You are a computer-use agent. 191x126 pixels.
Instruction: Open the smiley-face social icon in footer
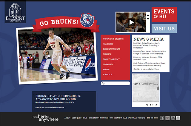[x=178, y=118]
